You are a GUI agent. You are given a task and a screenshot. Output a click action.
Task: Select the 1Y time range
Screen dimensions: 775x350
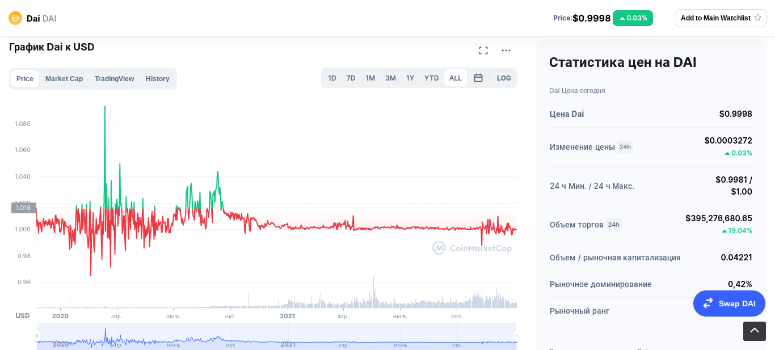click(410, 78)
